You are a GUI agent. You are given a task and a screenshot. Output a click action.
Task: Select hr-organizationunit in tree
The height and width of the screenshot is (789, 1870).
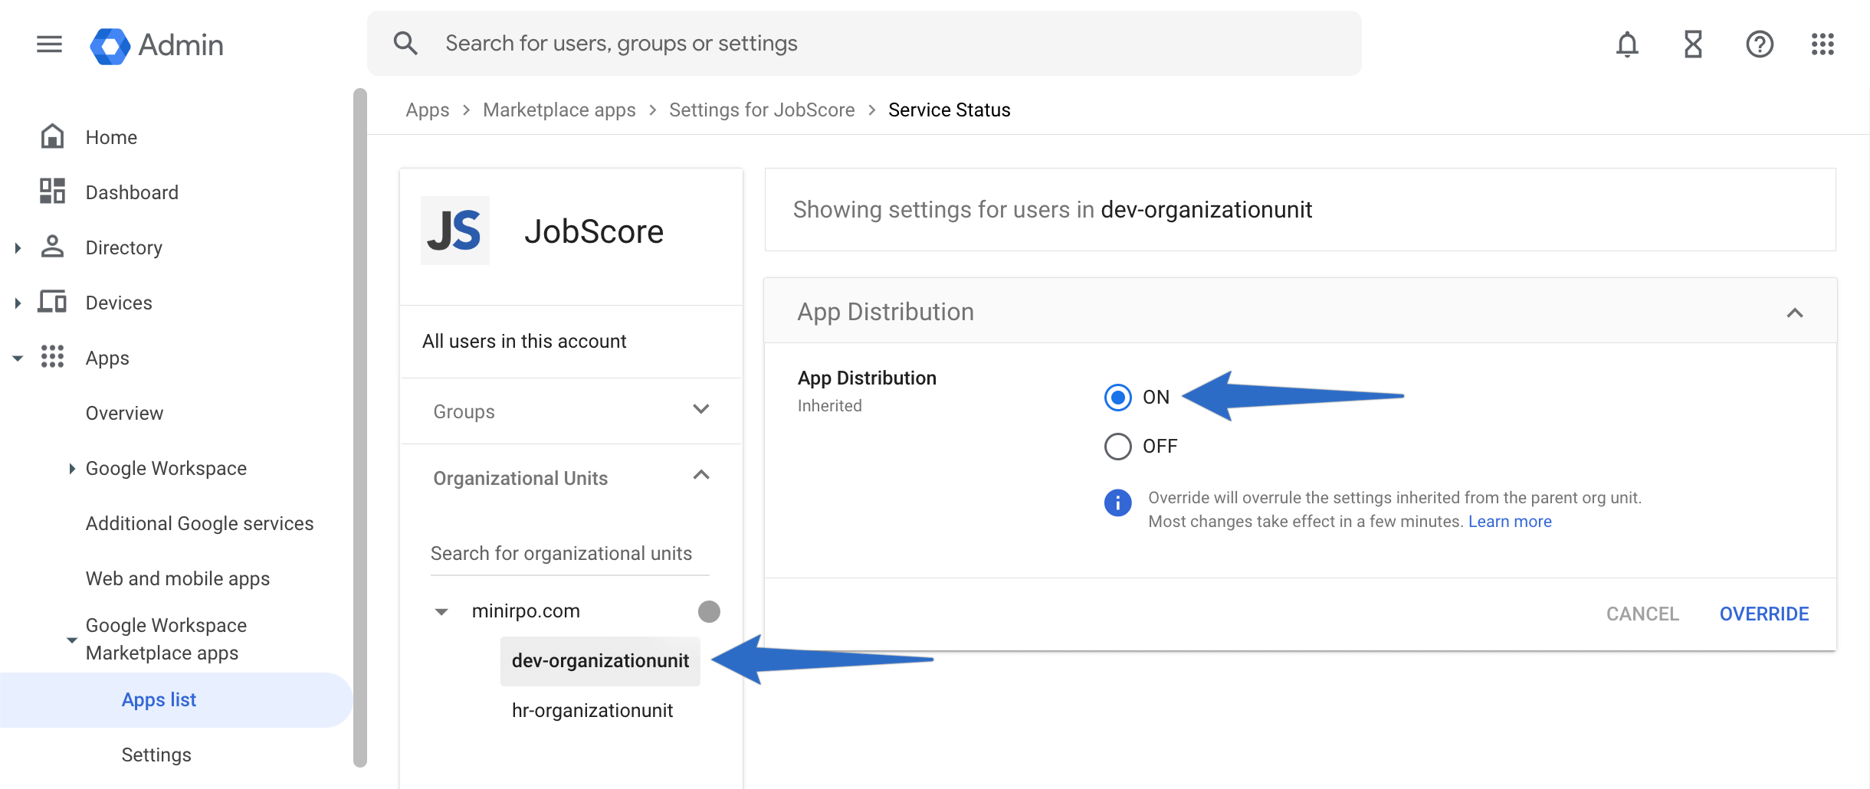pyautogui.click(x=592, y=711)
